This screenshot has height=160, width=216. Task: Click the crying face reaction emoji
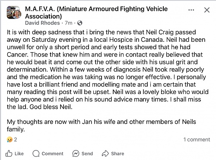pyautogui.click(x=10, y=139)
